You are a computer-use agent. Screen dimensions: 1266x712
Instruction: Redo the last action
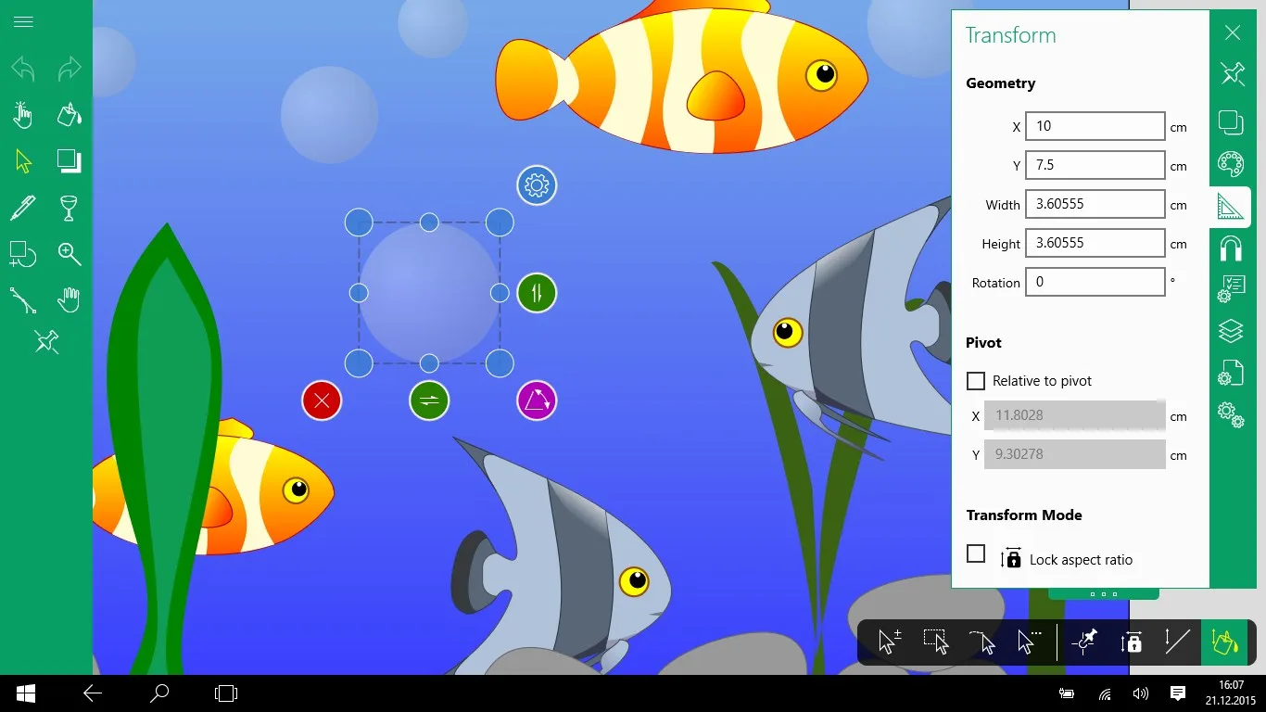pyautogui.click(x=70, y=69)
